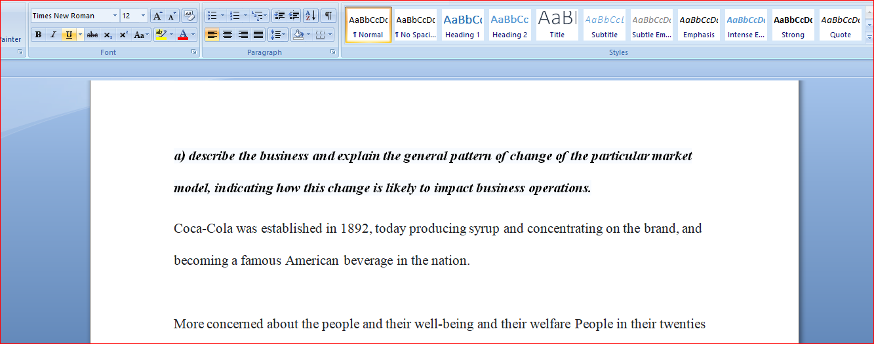The width and height of the screenshot is (874, 344).
Task: Expand the borders options arrow
Action: click(x=330, y=35)
